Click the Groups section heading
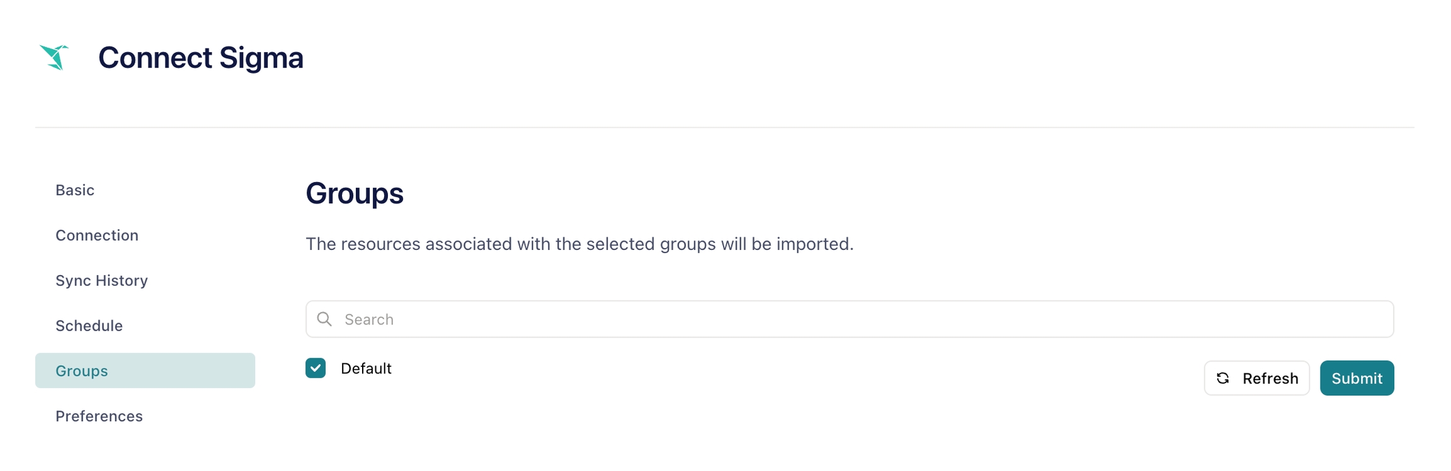The image size is (1451, 471). pos(355,193)
